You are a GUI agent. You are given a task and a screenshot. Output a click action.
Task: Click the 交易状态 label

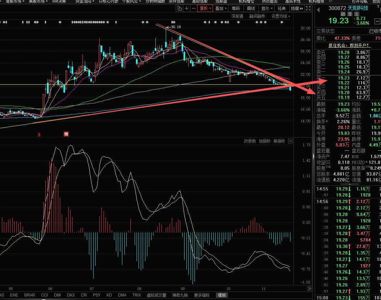tap(325, 31)
